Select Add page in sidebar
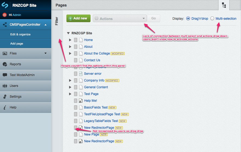The image size is (241, 152). point(17,43)
